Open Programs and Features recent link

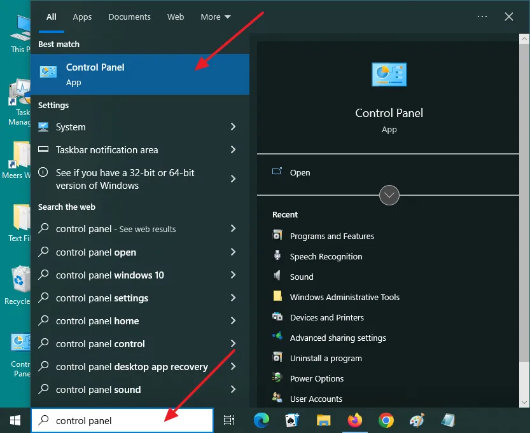tap(332, 236)
